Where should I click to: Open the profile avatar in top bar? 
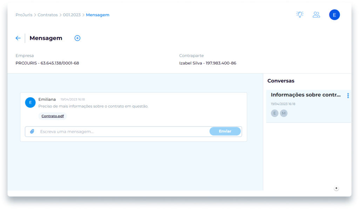pos(334,15)
